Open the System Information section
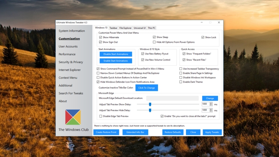Viewport: 279px width, 157px height. (72, 31)
